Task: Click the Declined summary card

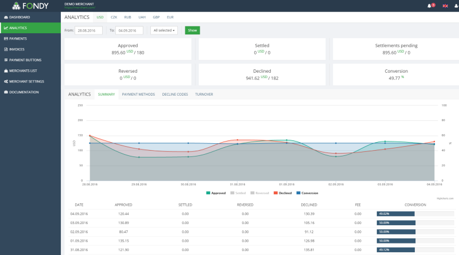Action: [262, 74]
